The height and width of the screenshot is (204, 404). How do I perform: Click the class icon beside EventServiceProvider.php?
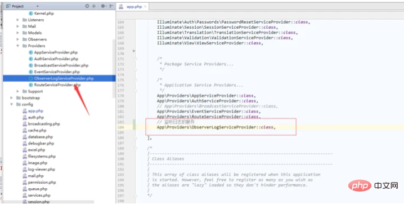[31, 72]
